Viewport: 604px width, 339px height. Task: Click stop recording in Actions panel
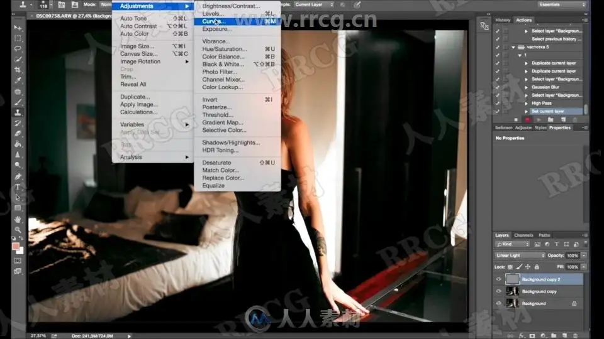point(516,120)
